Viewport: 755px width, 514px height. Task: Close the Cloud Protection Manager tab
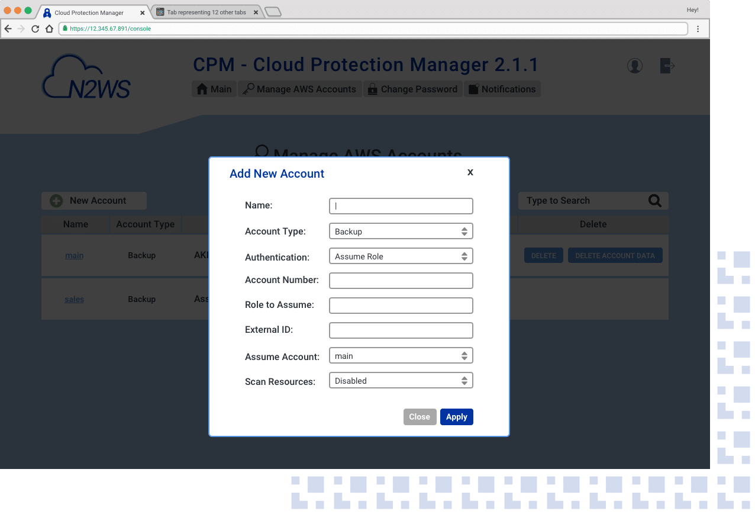tap(142, 12)
